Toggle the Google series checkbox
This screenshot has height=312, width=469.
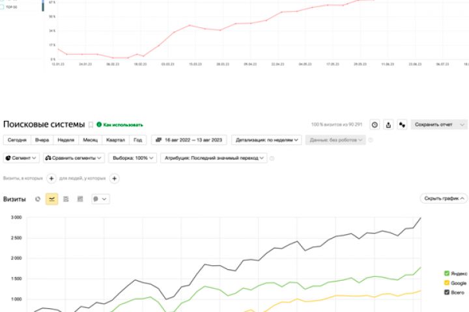tap(446, 283)
